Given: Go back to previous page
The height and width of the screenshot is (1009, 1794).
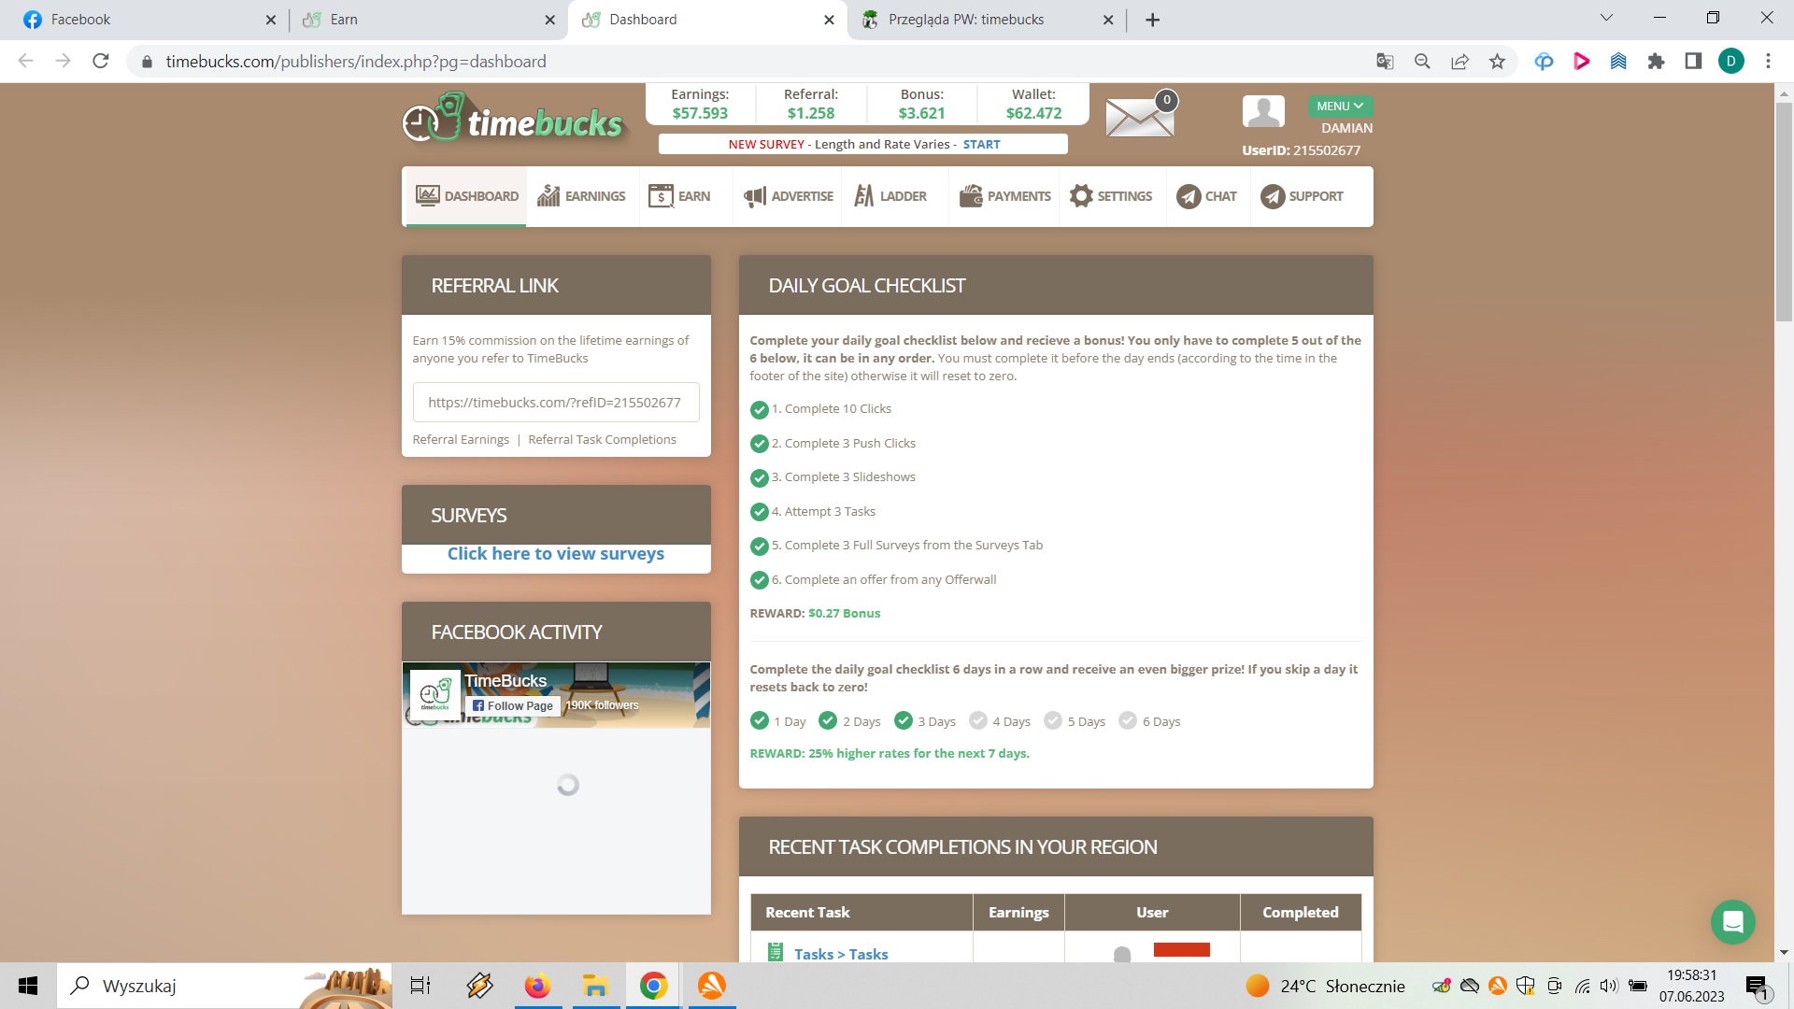Looking at the screenshot, I should click(26, 62).
